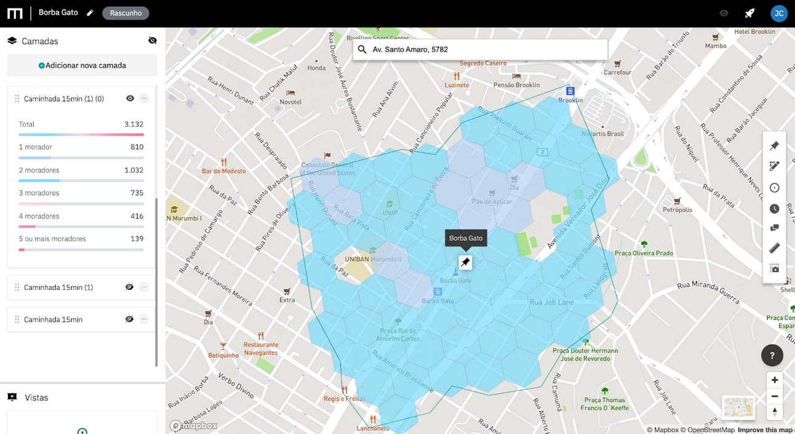Click the rocket publish icon
Screen dimensions: 795x434
click(749, 13)
